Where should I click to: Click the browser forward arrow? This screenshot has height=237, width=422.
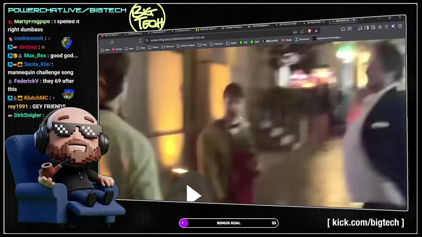click(x=107, y=43)
